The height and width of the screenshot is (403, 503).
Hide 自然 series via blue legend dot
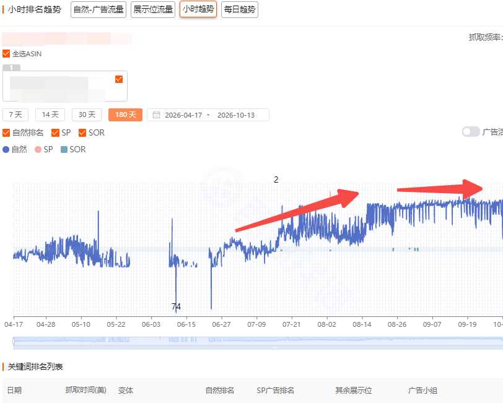(x=6, y=149)
